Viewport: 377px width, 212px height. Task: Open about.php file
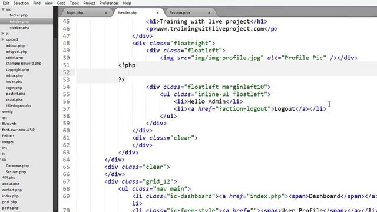point(11,184)
